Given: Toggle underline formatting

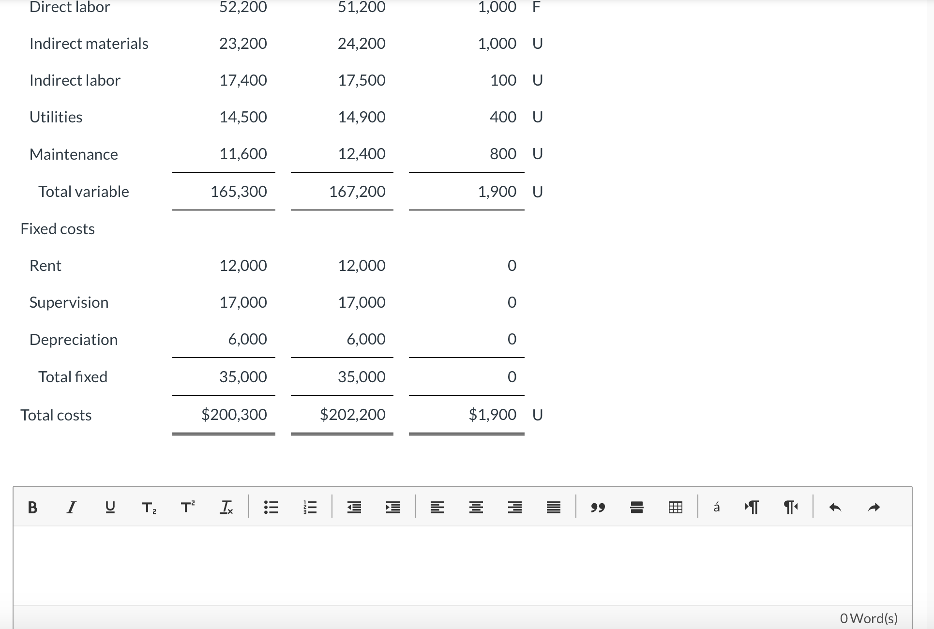Looking at the screenshot, I should pos(109,507).
